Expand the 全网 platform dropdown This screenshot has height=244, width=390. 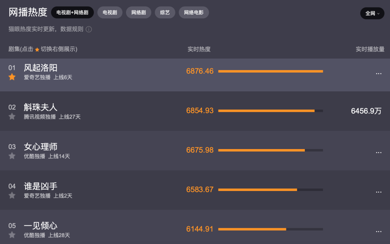pyautogui.click(x=372, y=13)
